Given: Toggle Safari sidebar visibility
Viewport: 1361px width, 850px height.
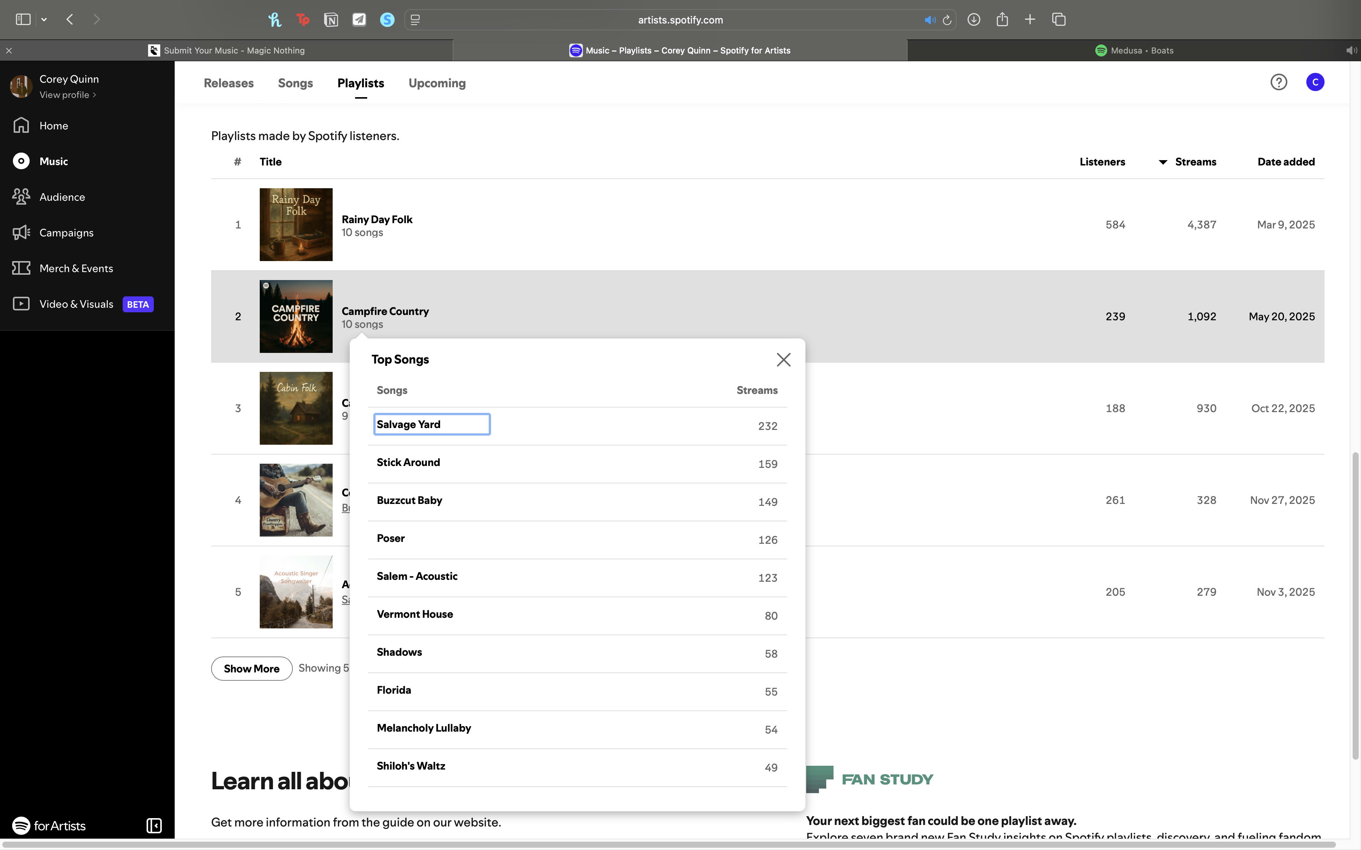Looking at the screenshot, I should [22, 20].
